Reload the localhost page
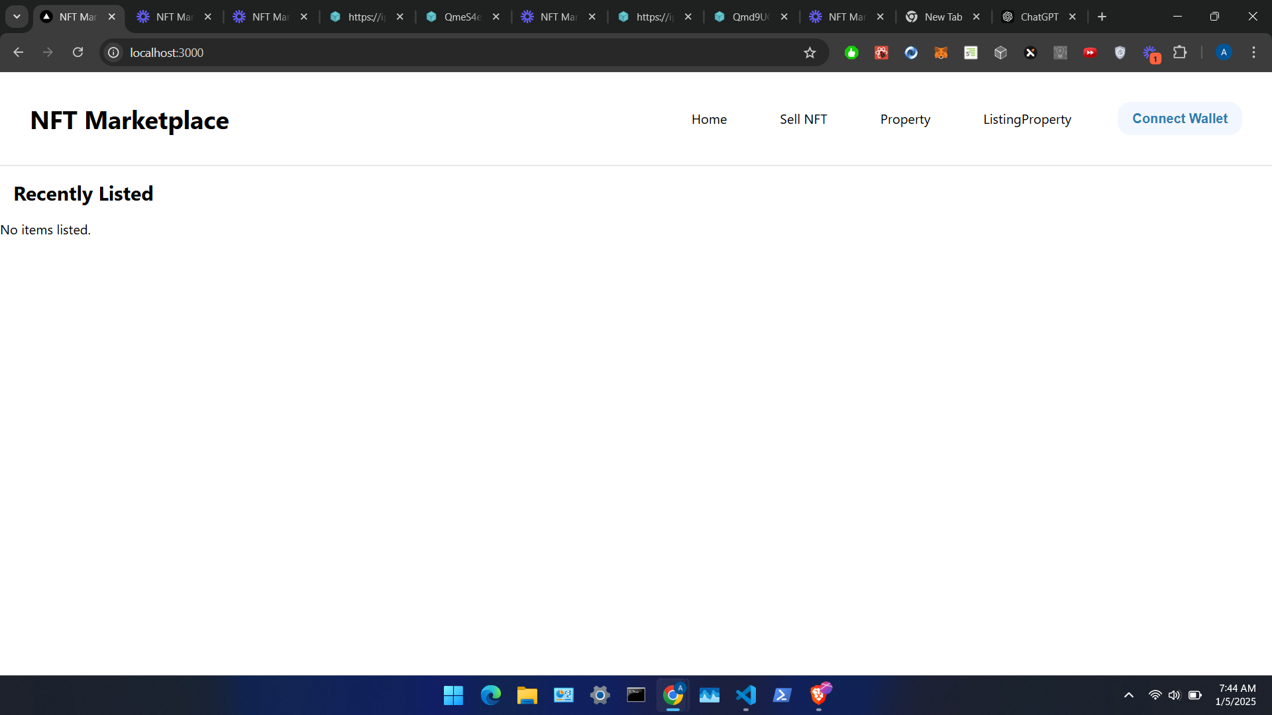This screenshot has height=715, width=1272. (78, 52)
